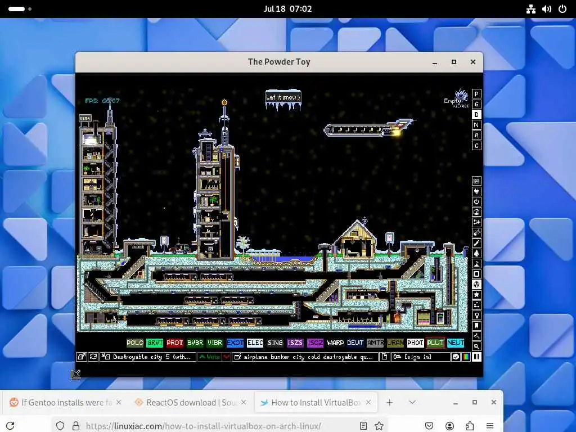Image resolution: width=576 pixels, height=432 pixels.
Task: Select the AMTR element
Action: pos(375,343)
